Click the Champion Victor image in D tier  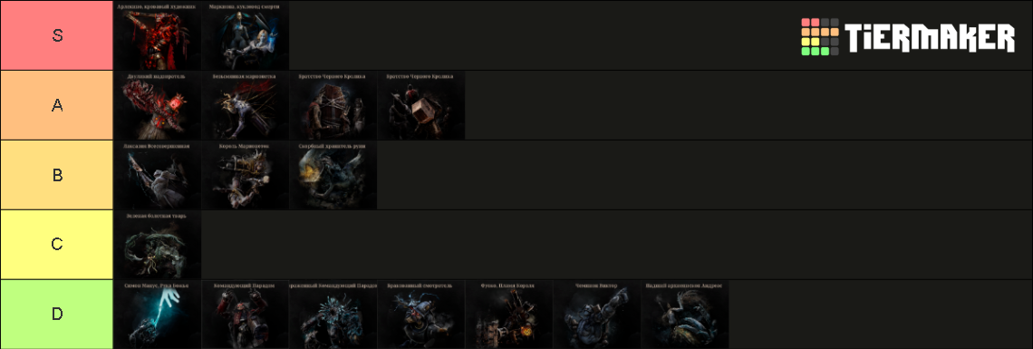tap(597, 315)
